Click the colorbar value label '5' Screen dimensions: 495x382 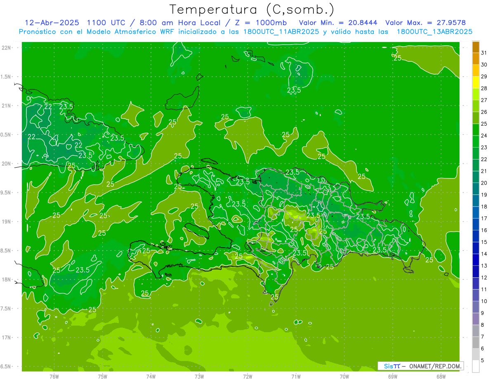click(x=483, y=360)
